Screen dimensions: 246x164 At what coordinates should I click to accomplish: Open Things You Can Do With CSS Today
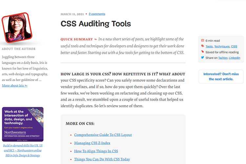coord(102,159)
